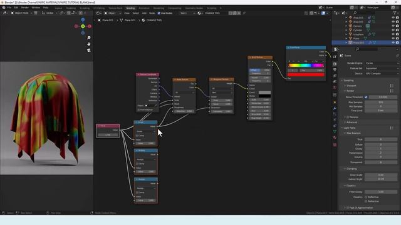Open the Scene properties tab icon
Screen dimensions: 401x225
[x=335, y=82]
